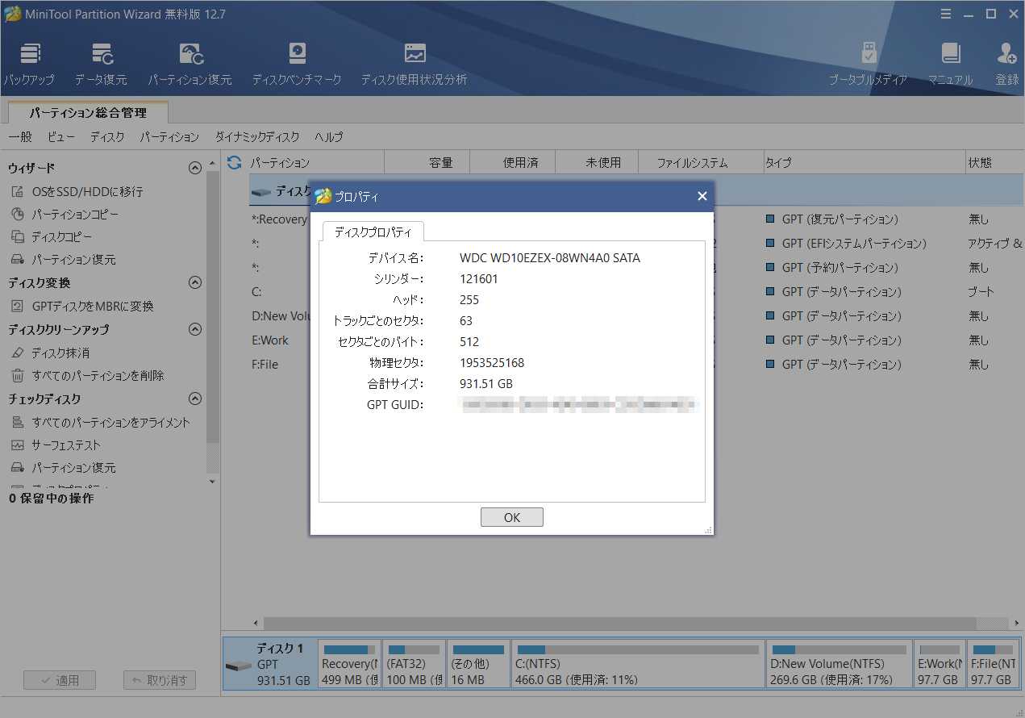Open the パーティション menu
Viewport: 1025px width, 718px height.
[169, 137]
